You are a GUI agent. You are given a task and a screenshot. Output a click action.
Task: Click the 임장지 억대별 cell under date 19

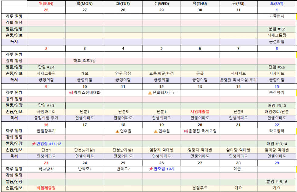161,150
